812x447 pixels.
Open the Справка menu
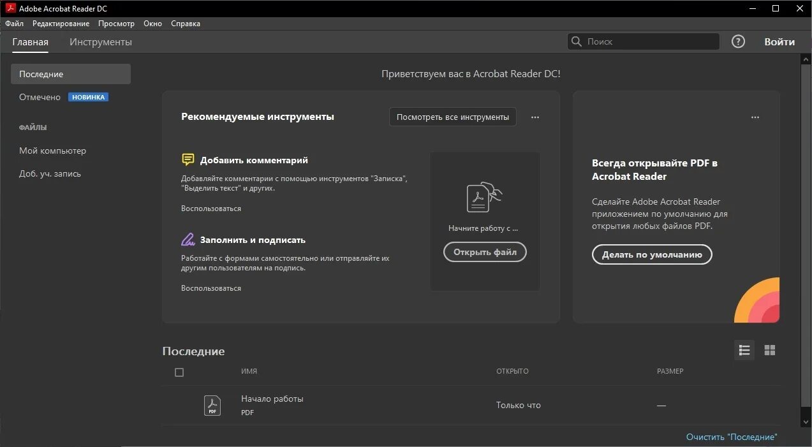click(x=186, y=24)
